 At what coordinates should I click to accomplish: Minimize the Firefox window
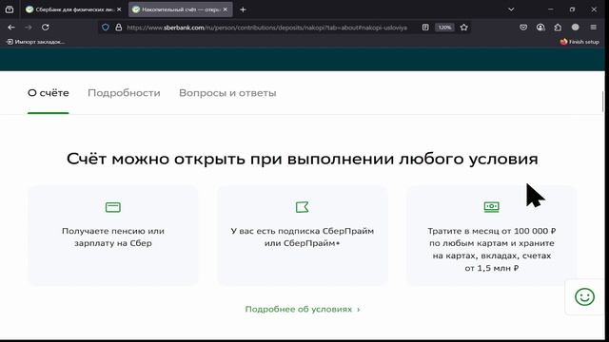click(550, 9)
